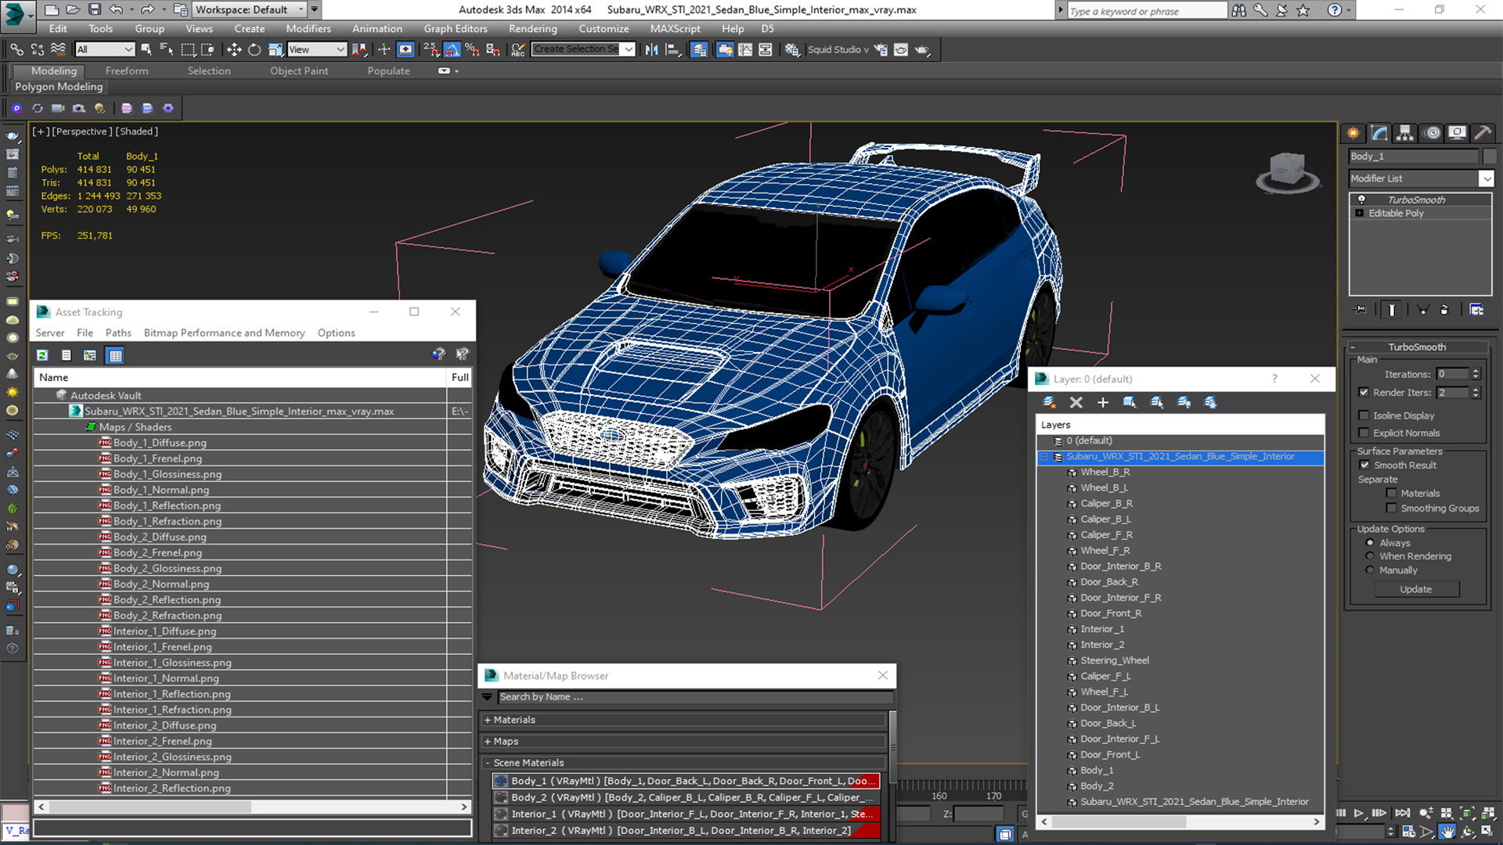Click the Polygon Modeling panel button
This screenshot has width=1503, height=845.
[59, 87]
